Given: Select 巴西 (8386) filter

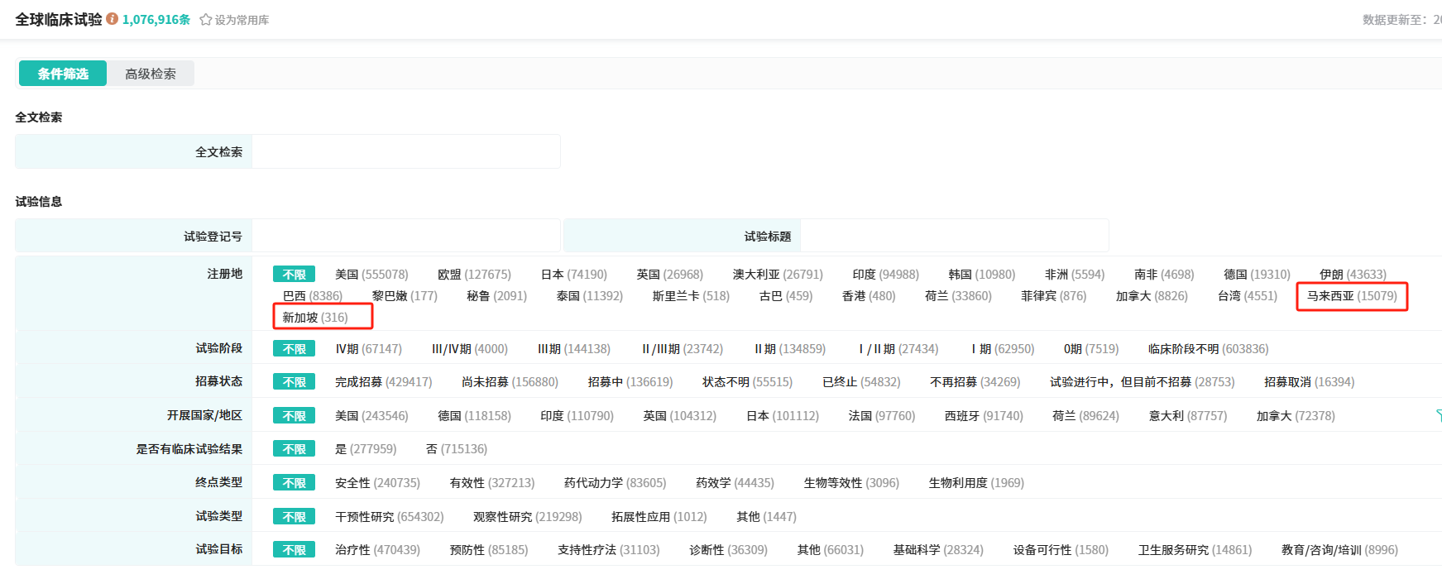Looking at the screenshot, I should pos(313,296).
